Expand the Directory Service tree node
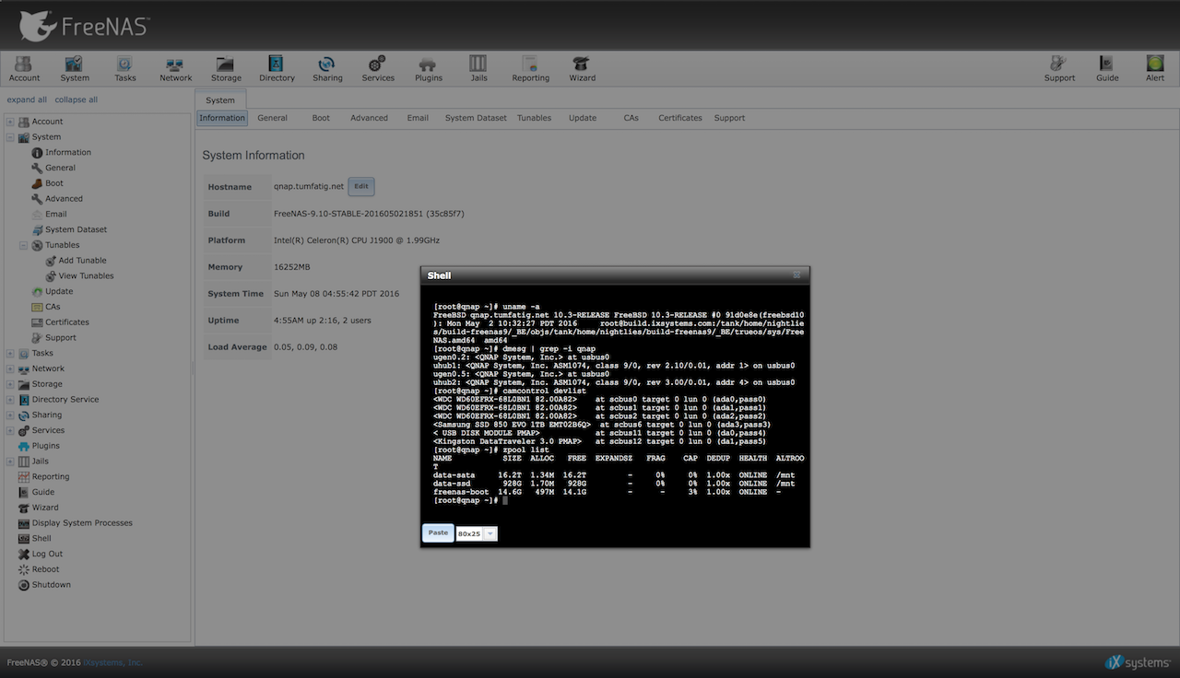 (x=11, y=400)
